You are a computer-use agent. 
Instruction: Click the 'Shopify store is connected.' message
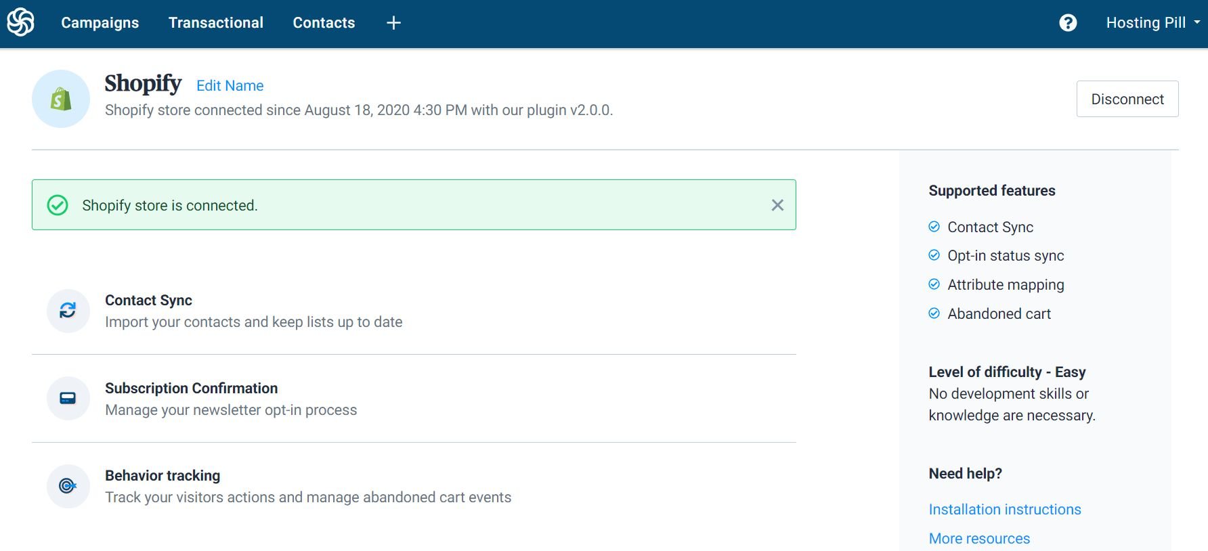(x=170, y=206)
